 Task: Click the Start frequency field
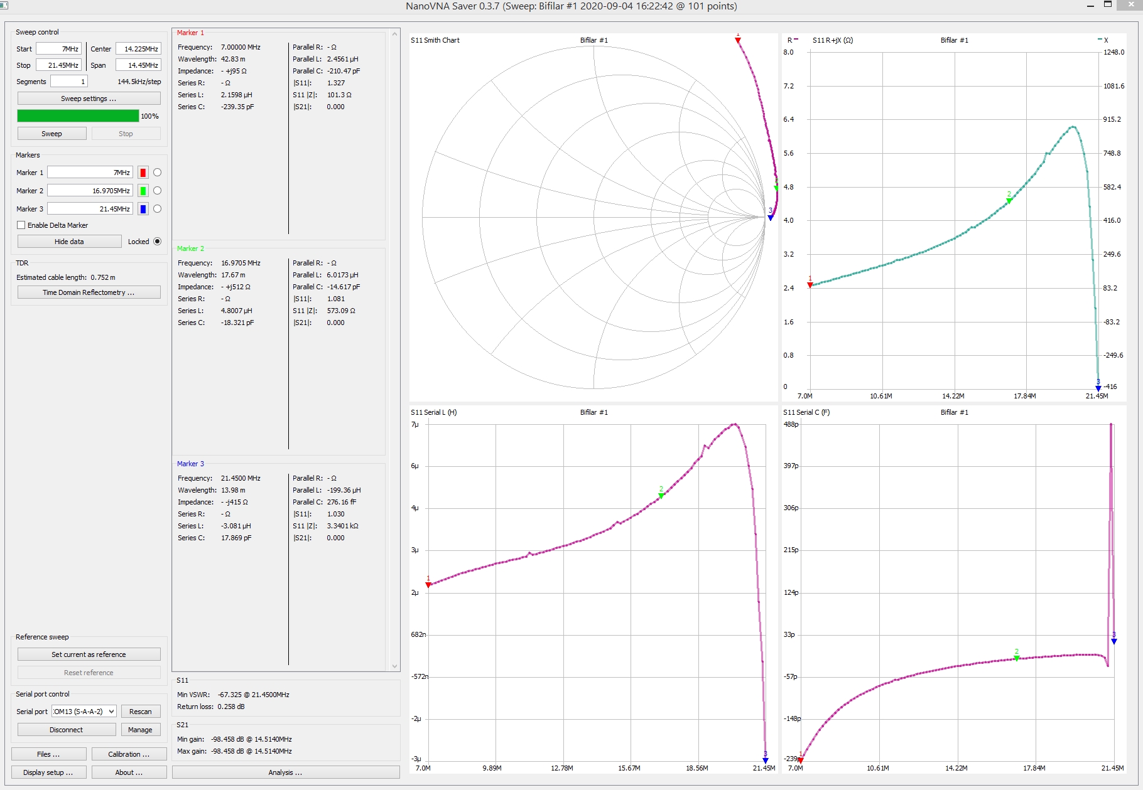pos(58,49)
